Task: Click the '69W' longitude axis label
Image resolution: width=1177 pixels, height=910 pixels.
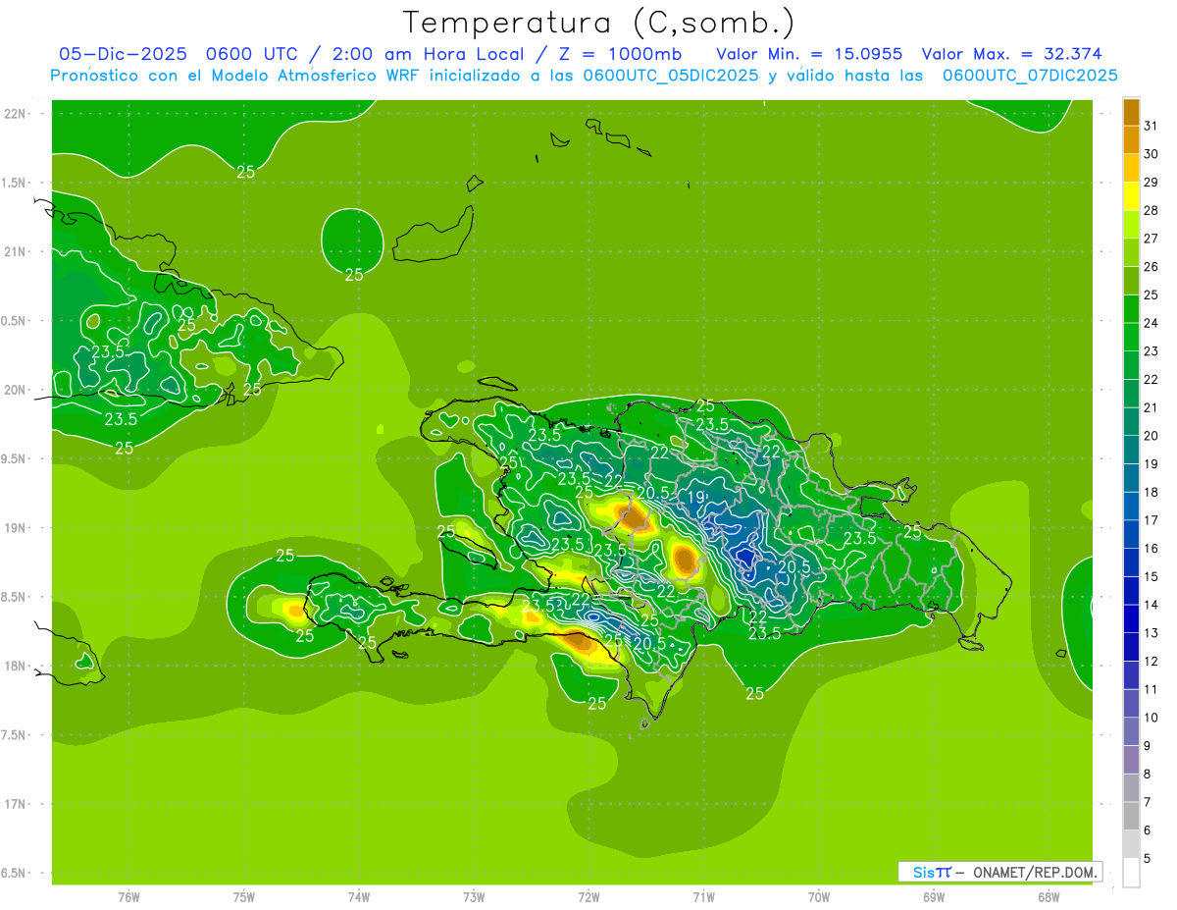Action: (x=934, y=897)
